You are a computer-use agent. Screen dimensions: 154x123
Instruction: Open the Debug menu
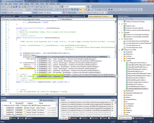(x=26, y=4)
